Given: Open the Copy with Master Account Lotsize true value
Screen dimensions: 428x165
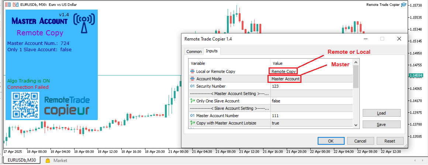Looking at the screenshot, I should pos(312,123).
